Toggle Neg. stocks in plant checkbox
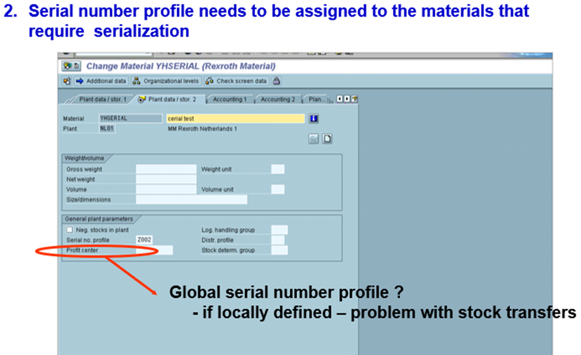This screenshot has height=355, width=581. tap(70, 230)
